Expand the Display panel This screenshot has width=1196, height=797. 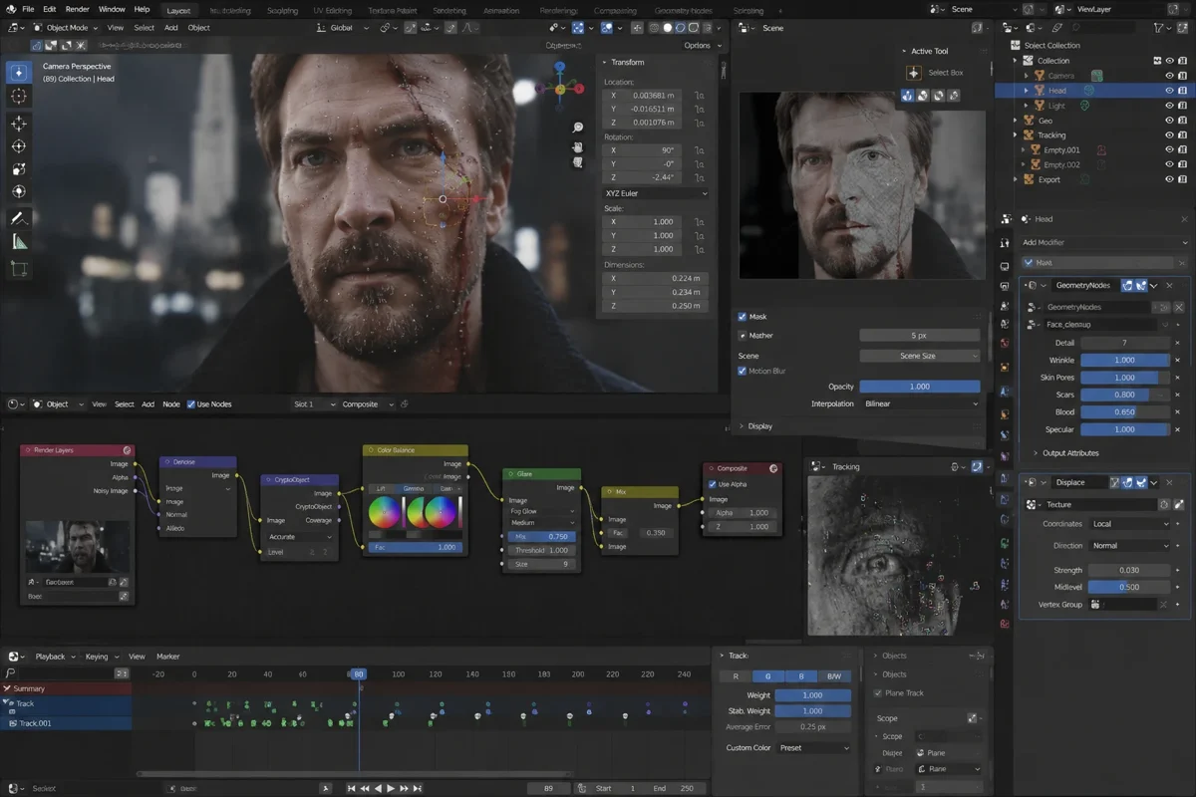coord(755,426)
